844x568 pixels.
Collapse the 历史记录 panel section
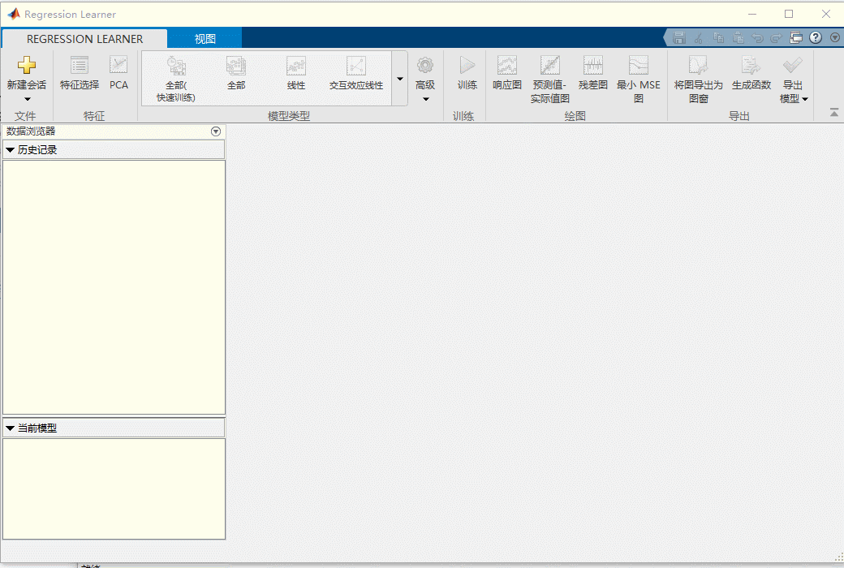point(11,150)
